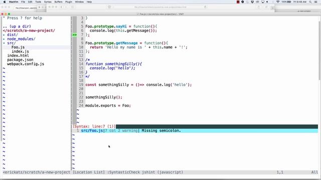Collapse the src/ folder

[x=11, y=43]
